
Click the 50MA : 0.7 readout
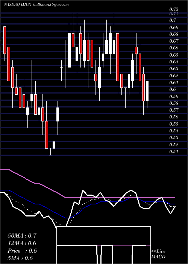tap(22, 236)
